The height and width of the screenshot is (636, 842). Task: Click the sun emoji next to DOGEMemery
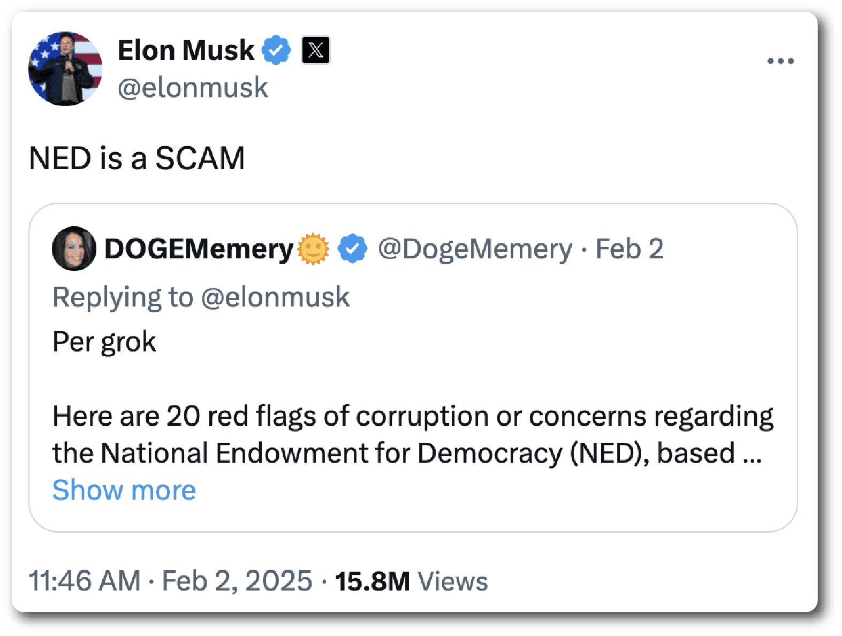click(313, 249)
